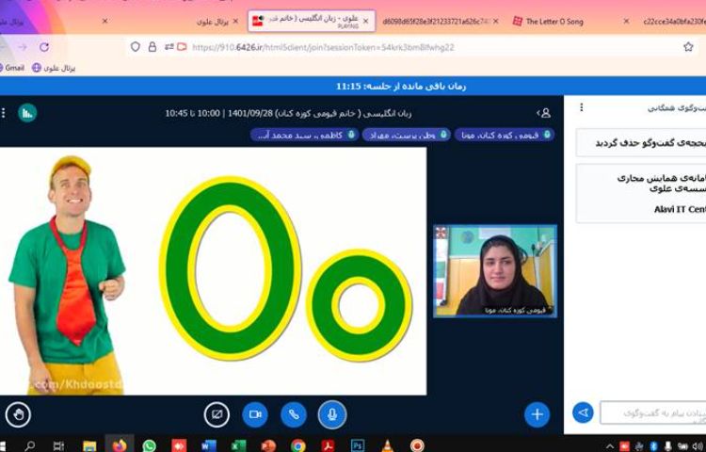Open Google Chrome from the taskbar
Screen dimensions: 706x452
(298, 445)
